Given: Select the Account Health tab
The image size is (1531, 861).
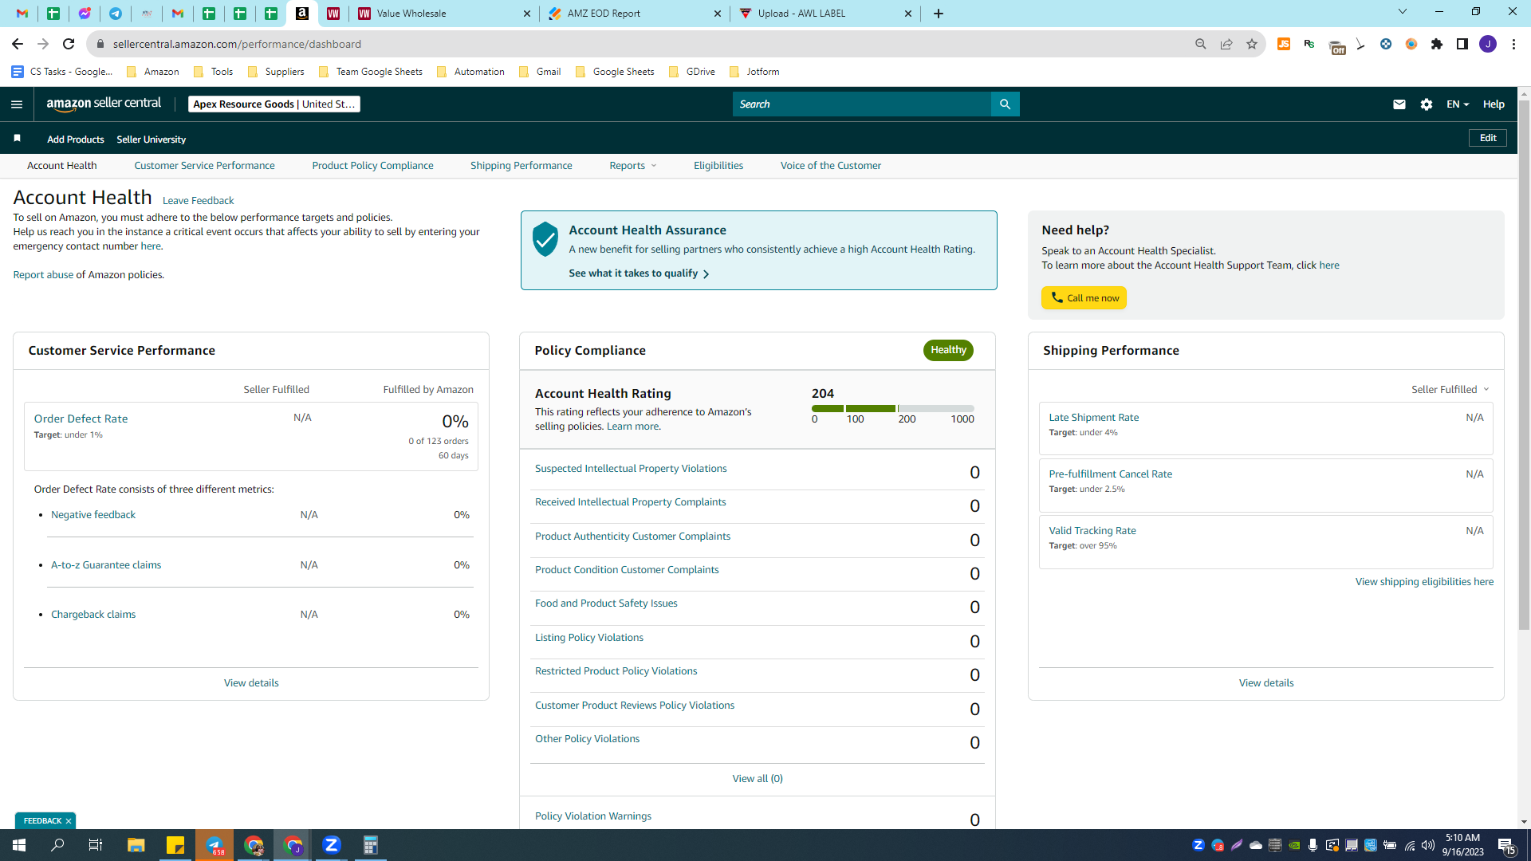Looking at the screenshot, I should (61, 165).
